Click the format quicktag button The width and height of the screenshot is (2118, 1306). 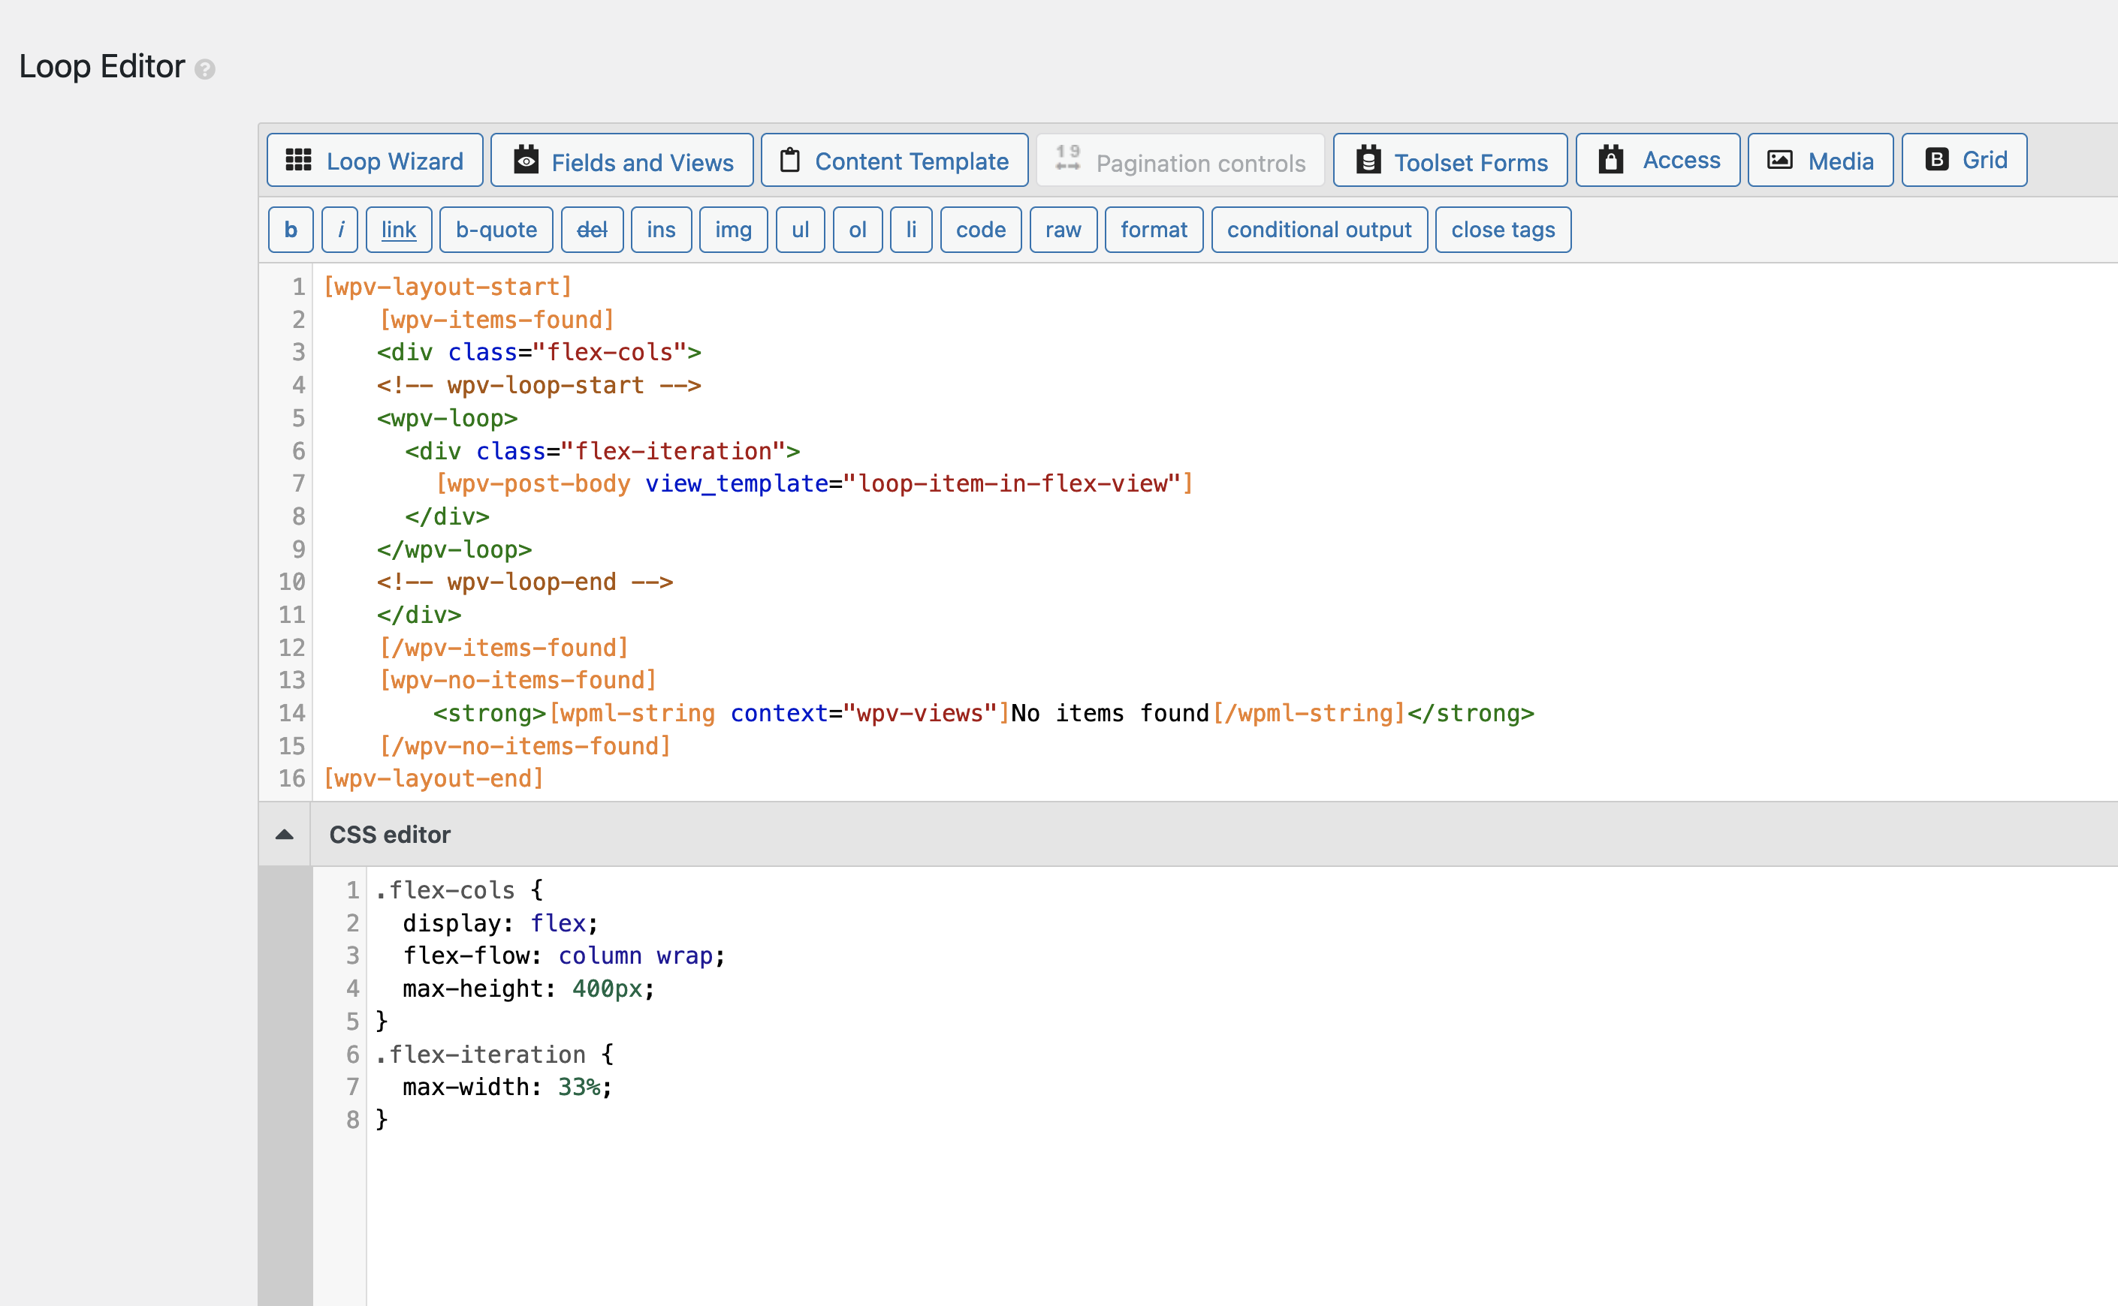[1154, 230]
